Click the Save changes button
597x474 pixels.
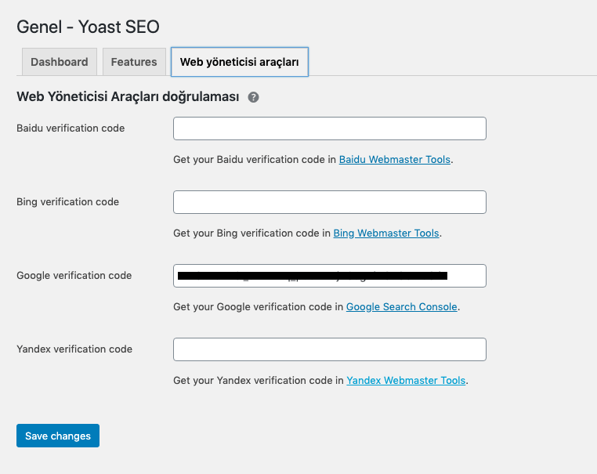[x=58, y=436]
